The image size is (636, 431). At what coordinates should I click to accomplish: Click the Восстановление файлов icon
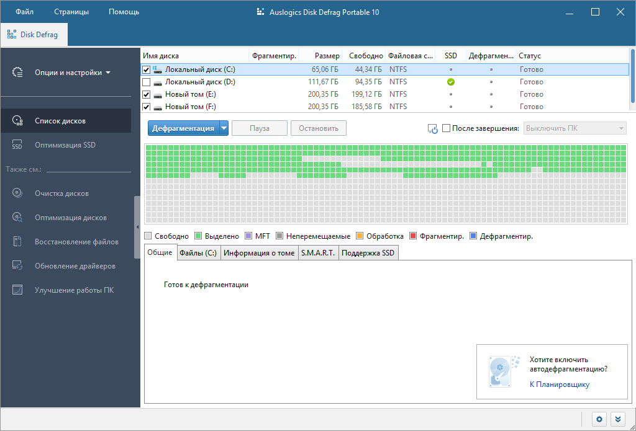pyautogui.click(x=17, y=241)
